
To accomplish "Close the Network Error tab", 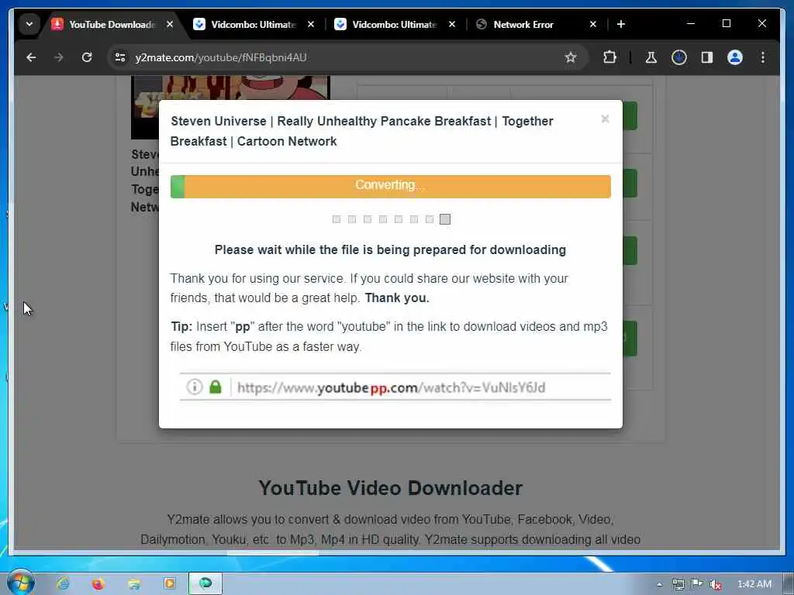I will [x=593, y=24].
